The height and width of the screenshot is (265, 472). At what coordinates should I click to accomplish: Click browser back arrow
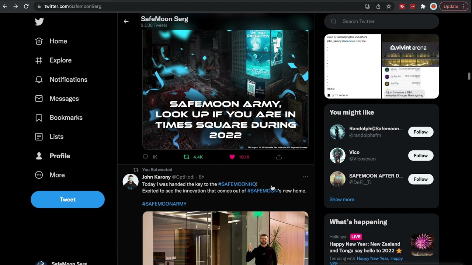pos(5,6)
